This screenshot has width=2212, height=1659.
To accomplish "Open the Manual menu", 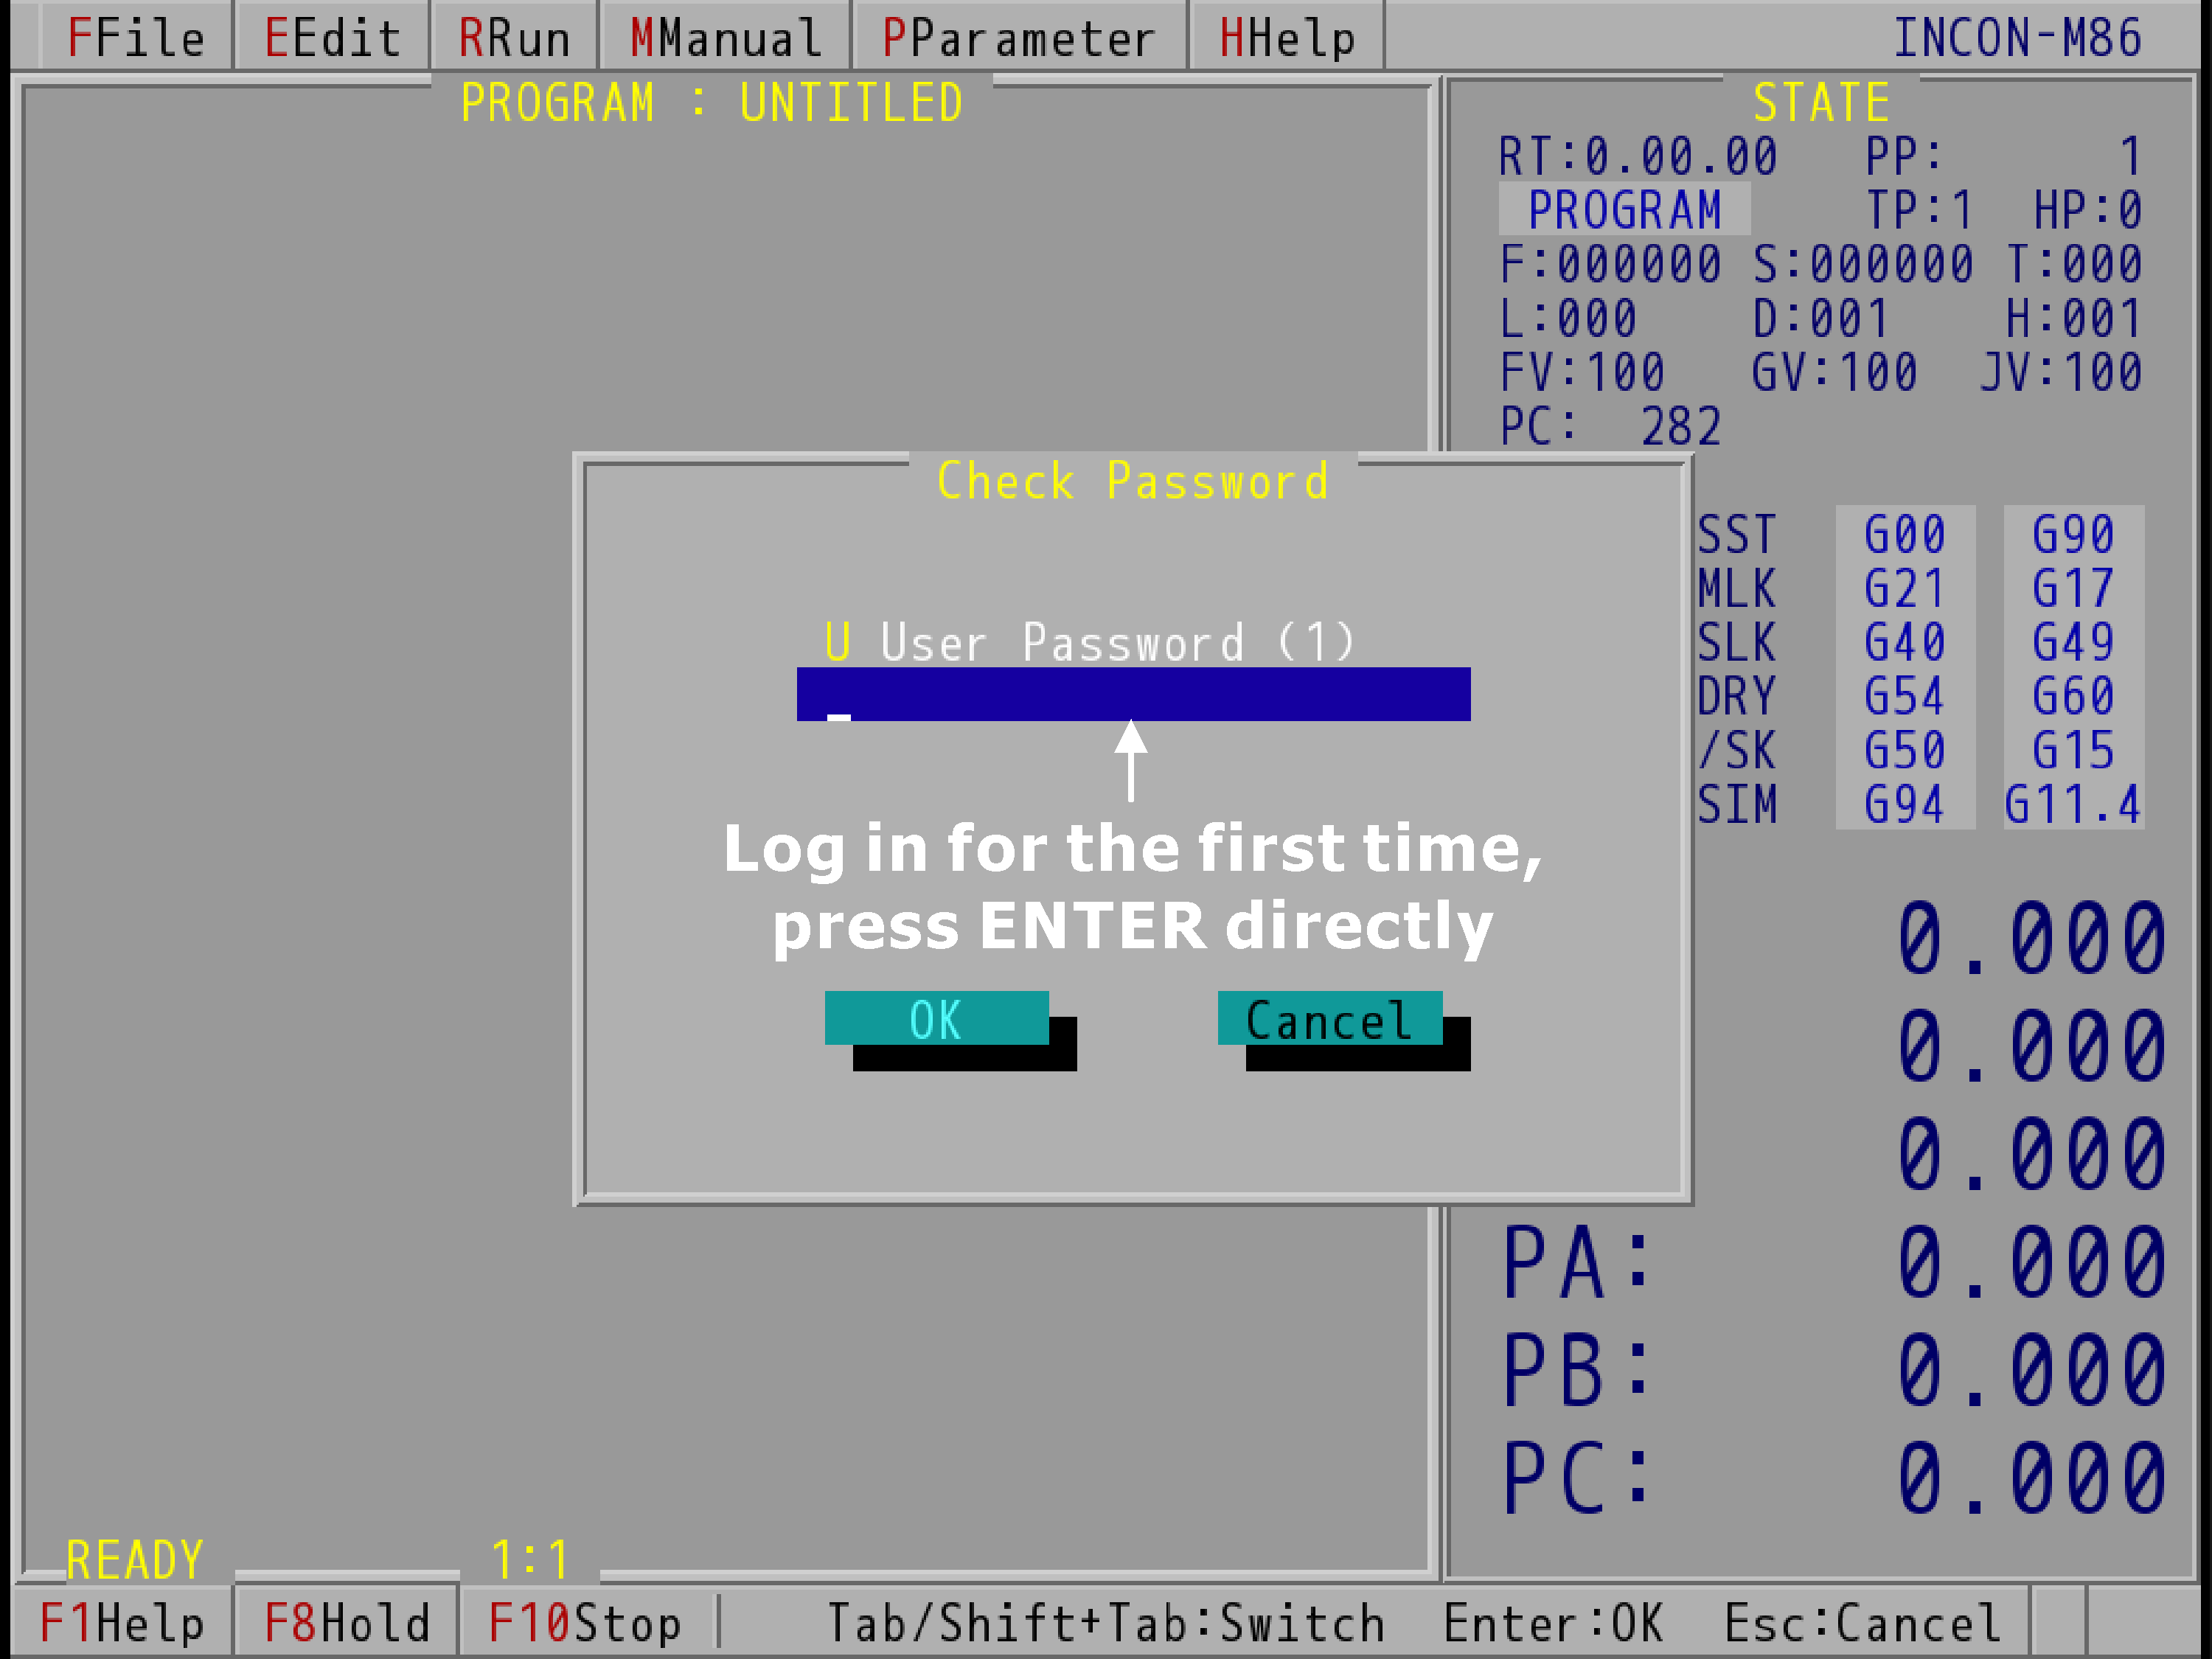I will click(726, 38).
